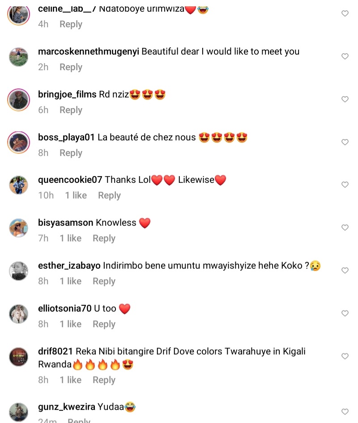Like marcoskennethmugenyi's comment with the heart

point(345,56)
